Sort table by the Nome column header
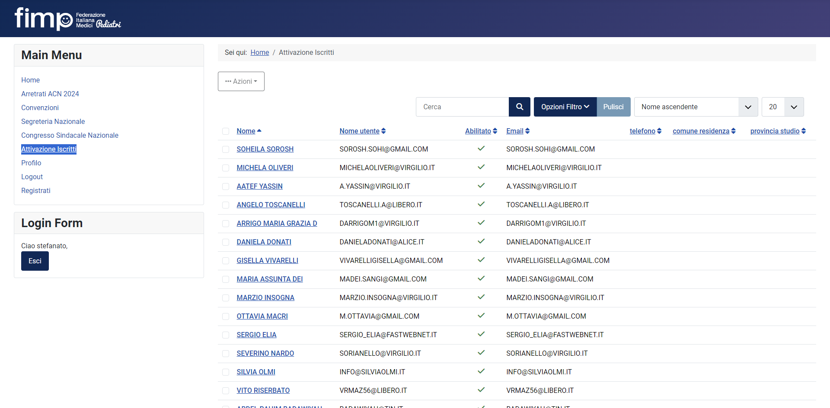Screen dimensions: 830x408 click(246, 131)
